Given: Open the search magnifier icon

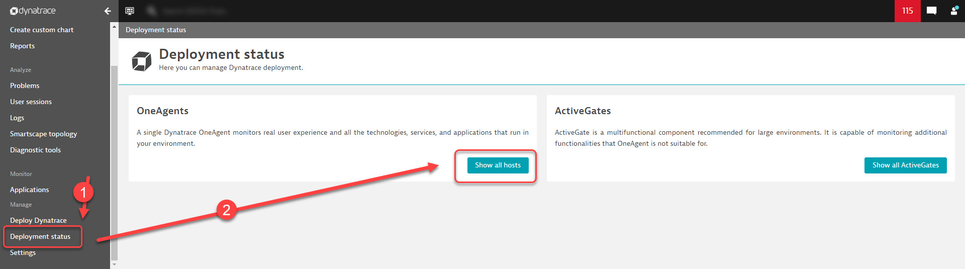Looking at the screenshot, I should 152,11.
